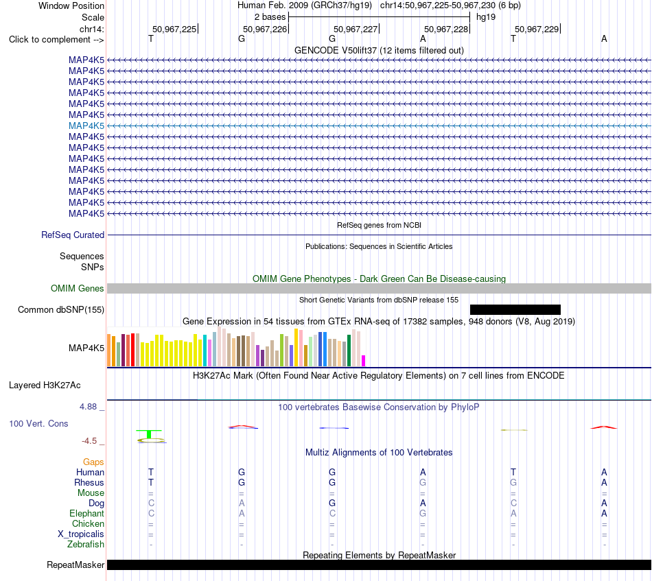Click the black RepeatMasker element bar
Viewport: 652px width, 581px height.
coord(379,565)
